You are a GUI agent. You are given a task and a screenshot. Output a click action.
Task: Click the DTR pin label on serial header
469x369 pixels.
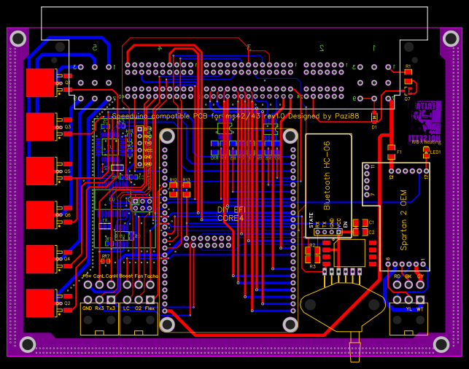pyautogui.click(x=148, y=129)
